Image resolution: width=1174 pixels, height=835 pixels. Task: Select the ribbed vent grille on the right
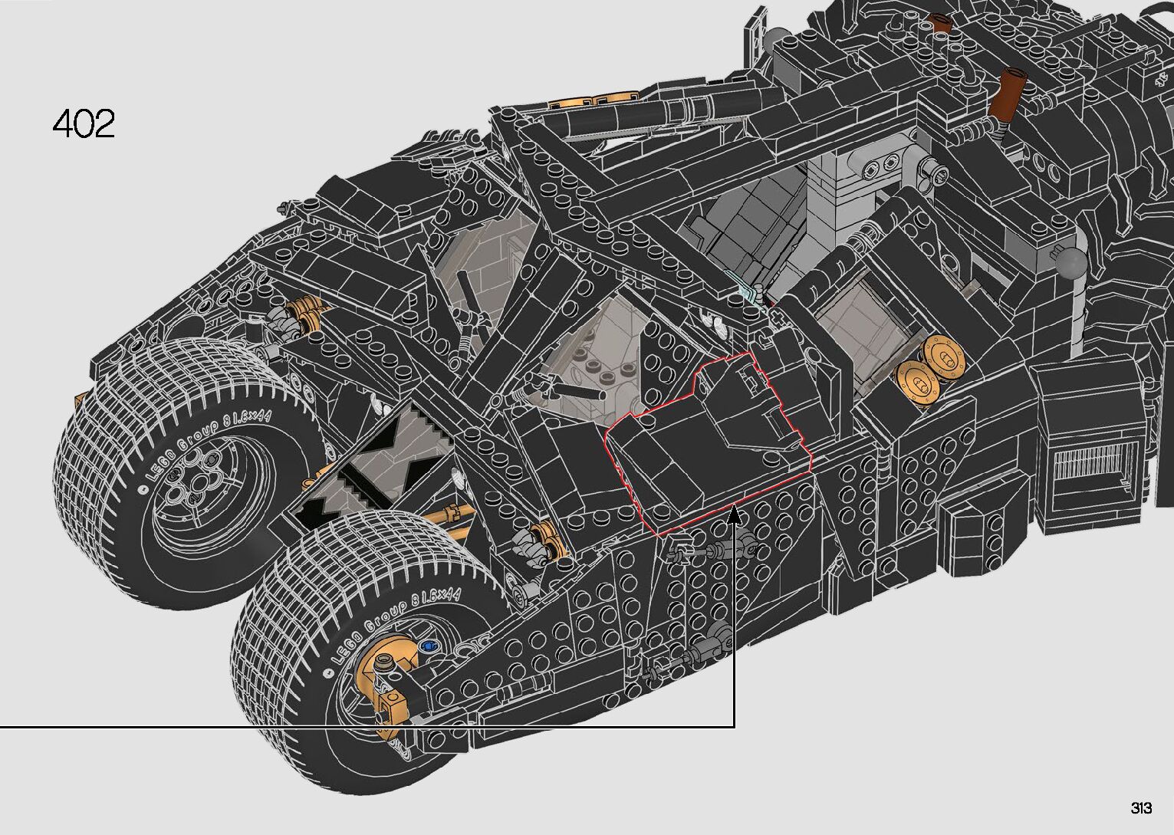point(1090,470)
